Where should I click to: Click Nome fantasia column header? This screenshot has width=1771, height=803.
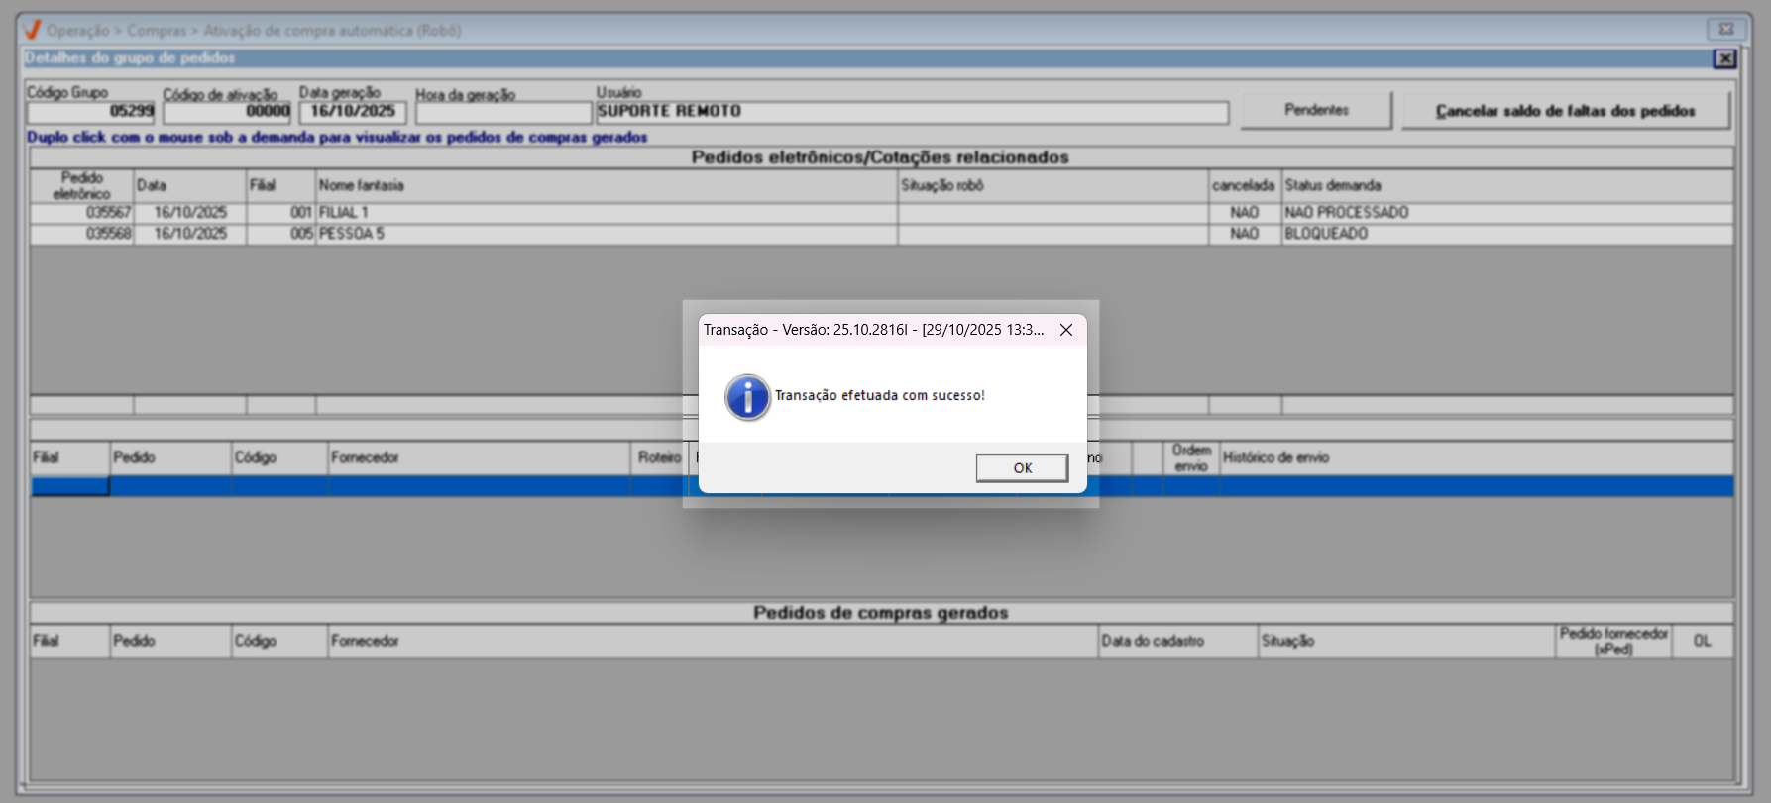[607, 185]
